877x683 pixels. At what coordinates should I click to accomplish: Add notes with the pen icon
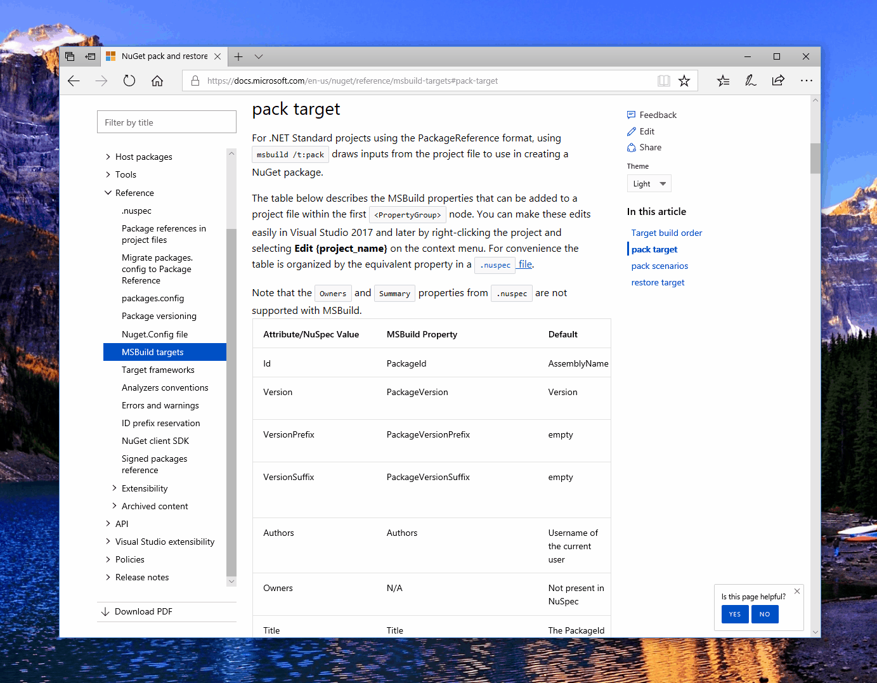(x=751, y=81)
